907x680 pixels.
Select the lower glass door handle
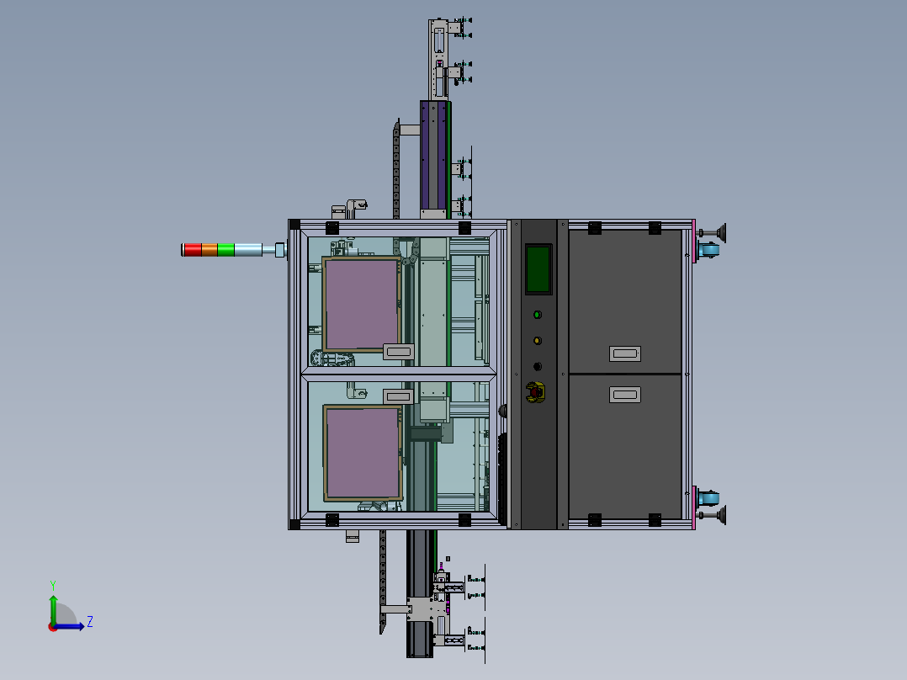point(399,396)
